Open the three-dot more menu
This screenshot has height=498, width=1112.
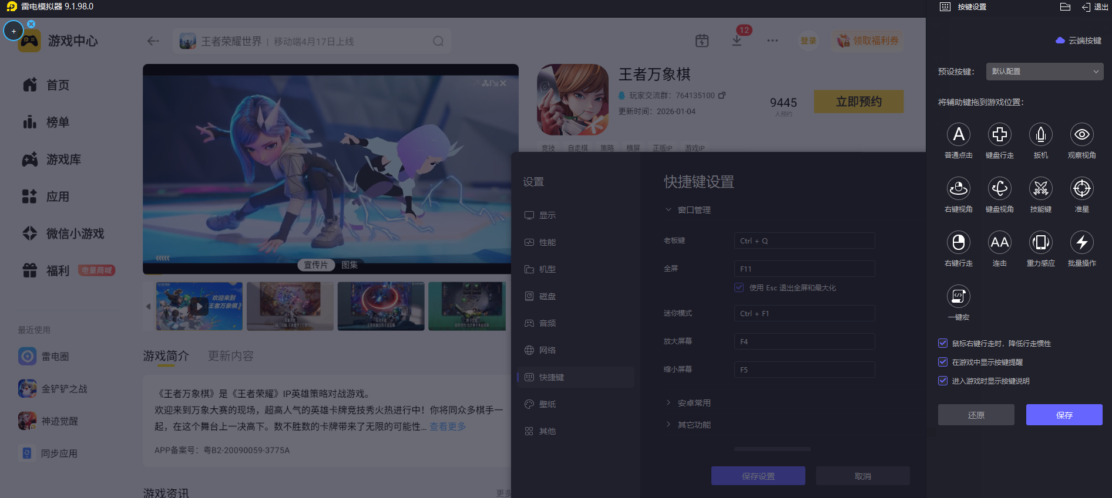[x=772, y=40]
